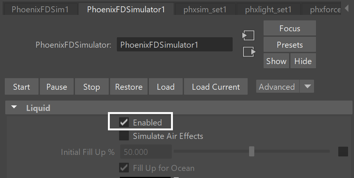Stop the simulation
354x178 pixels.
[x=91, y=86]
